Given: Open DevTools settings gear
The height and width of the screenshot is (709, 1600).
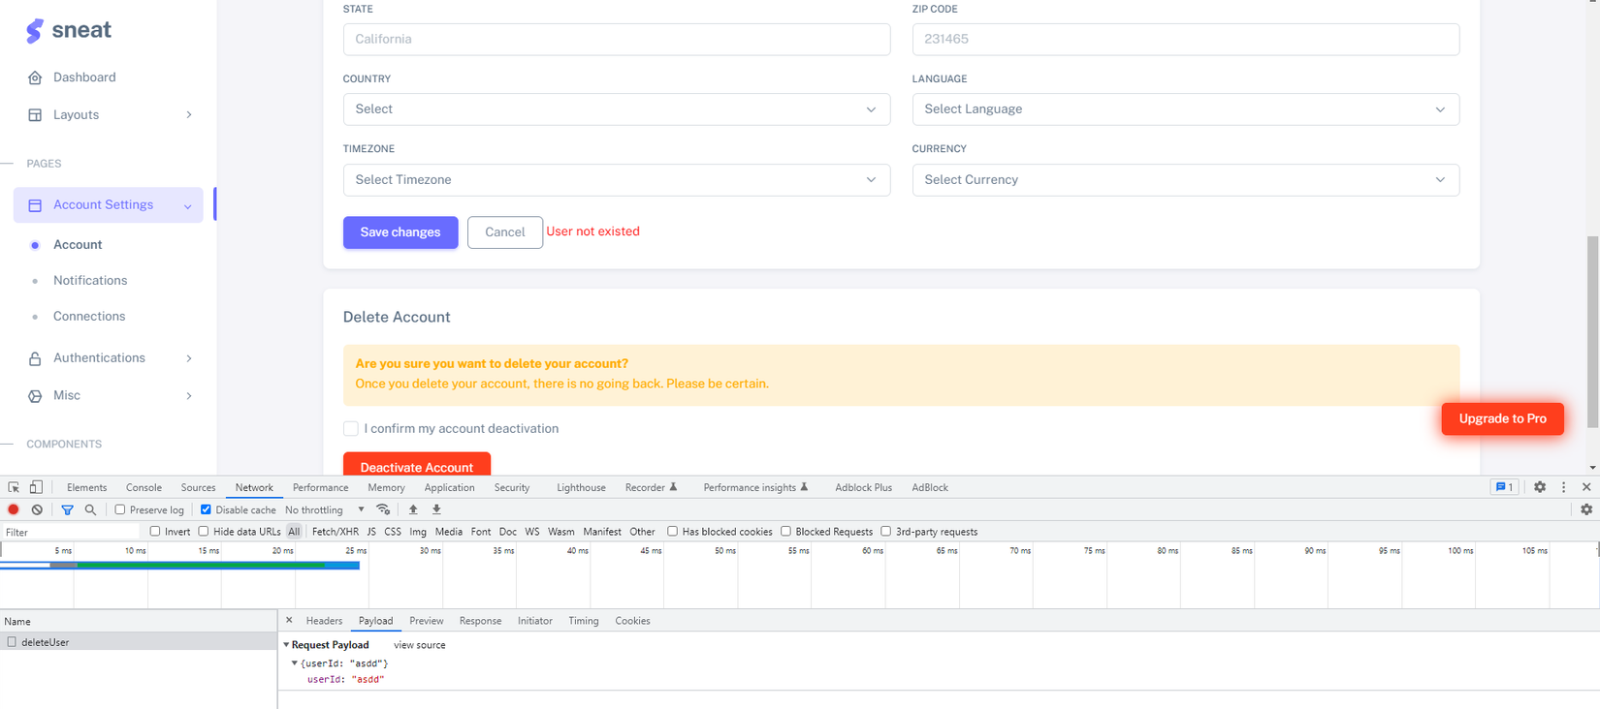Looking at the screenshot, I should tap(1540, 487).
